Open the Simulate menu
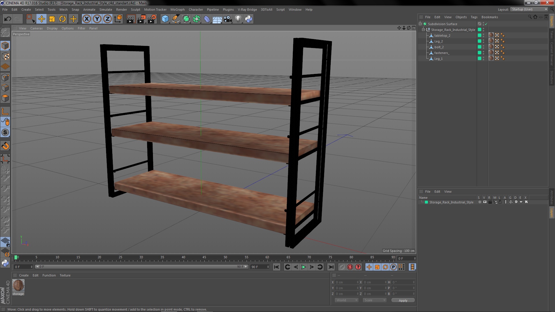The height and width of the screenshot is (312, 555). tap(105, 10)
